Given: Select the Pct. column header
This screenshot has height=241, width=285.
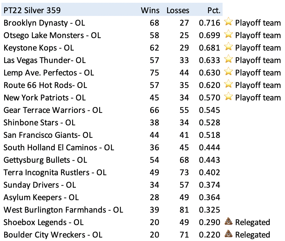Looking at the screenshot, I should [214, 10].
